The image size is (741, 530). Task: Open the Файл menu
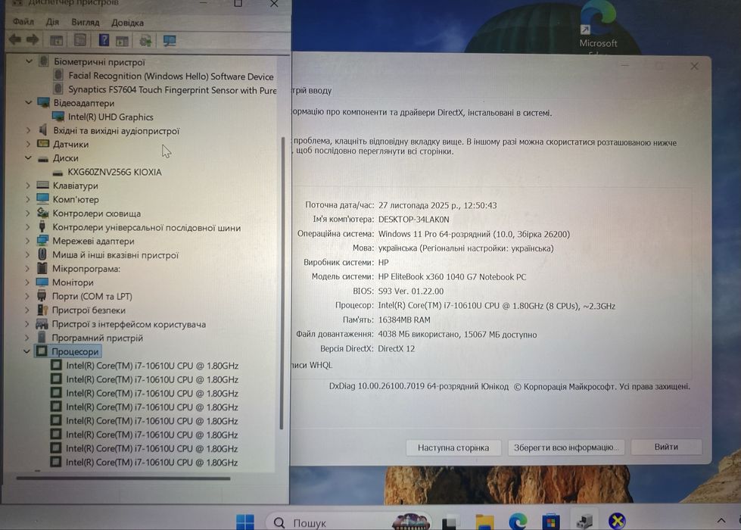click(23, 22)
